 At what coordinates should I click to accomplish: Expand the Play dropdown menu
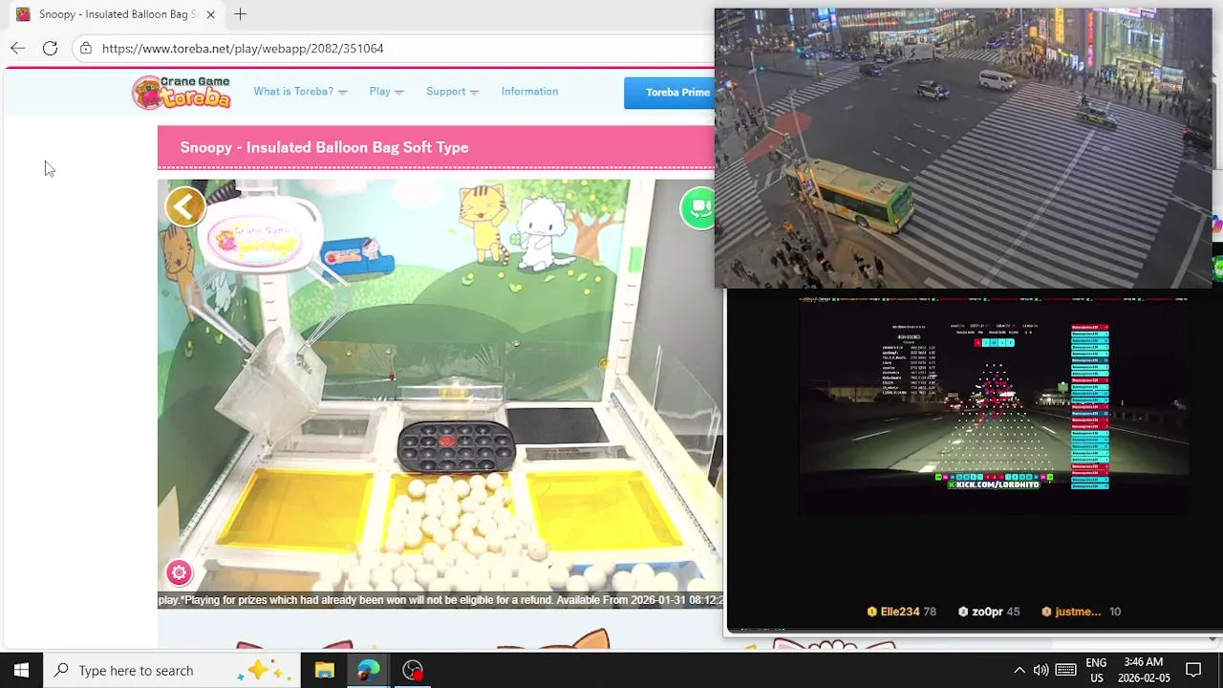(386, 92)
